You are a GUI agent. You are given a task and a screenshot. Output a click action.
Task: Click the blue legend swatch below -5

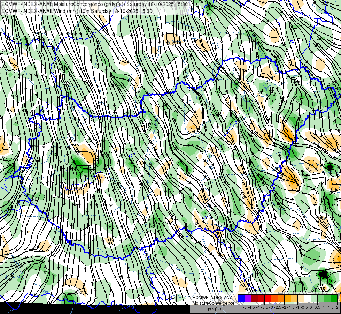(x=241, y=298)
